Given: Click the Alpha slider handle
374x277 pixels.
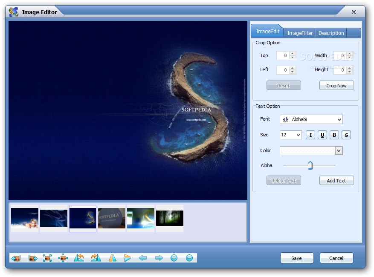Looking at the screenshot, I should (x=310, y=165).
